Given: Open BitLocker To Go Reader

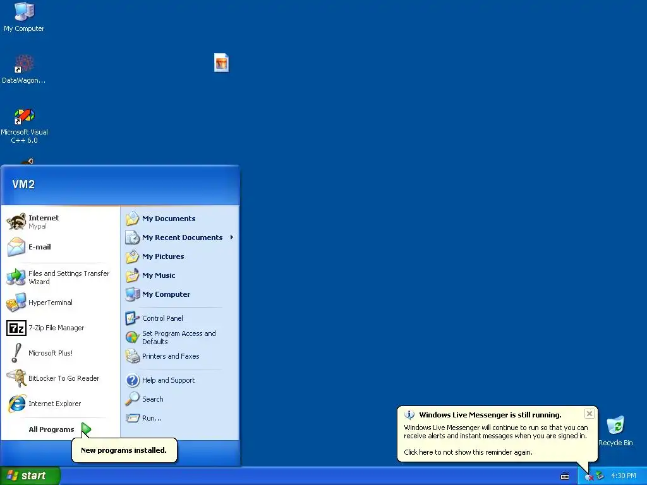Looking at the screenshot, I should click(x=60, y=378).
